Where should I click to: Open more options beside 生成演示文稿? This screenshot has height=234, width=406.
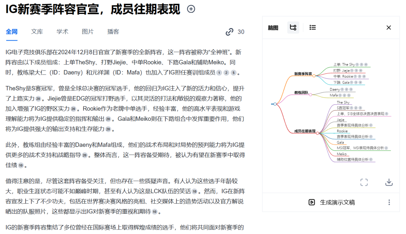click(389, 202)
